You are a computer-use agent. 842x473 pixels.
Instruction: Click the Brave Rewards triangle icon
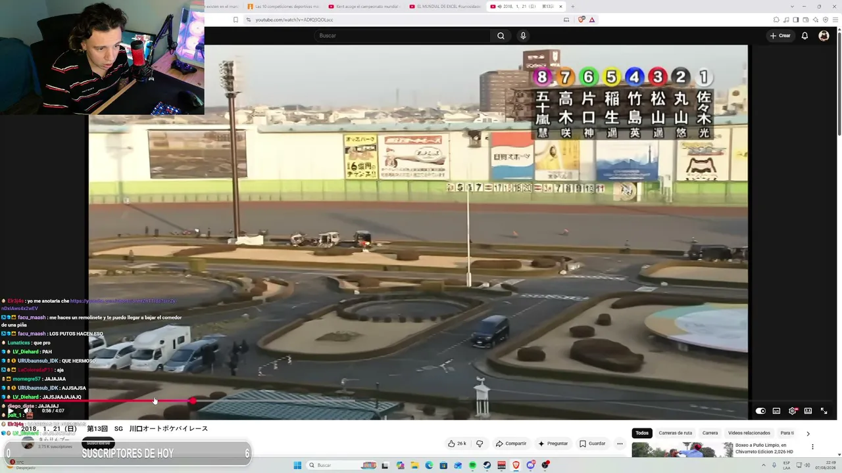coord(592,20)
